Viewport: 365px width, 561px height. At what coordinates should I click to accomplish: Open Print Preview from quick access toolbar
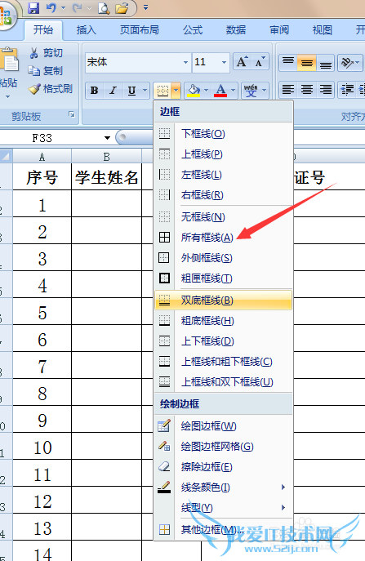click(x=104, y=7)
